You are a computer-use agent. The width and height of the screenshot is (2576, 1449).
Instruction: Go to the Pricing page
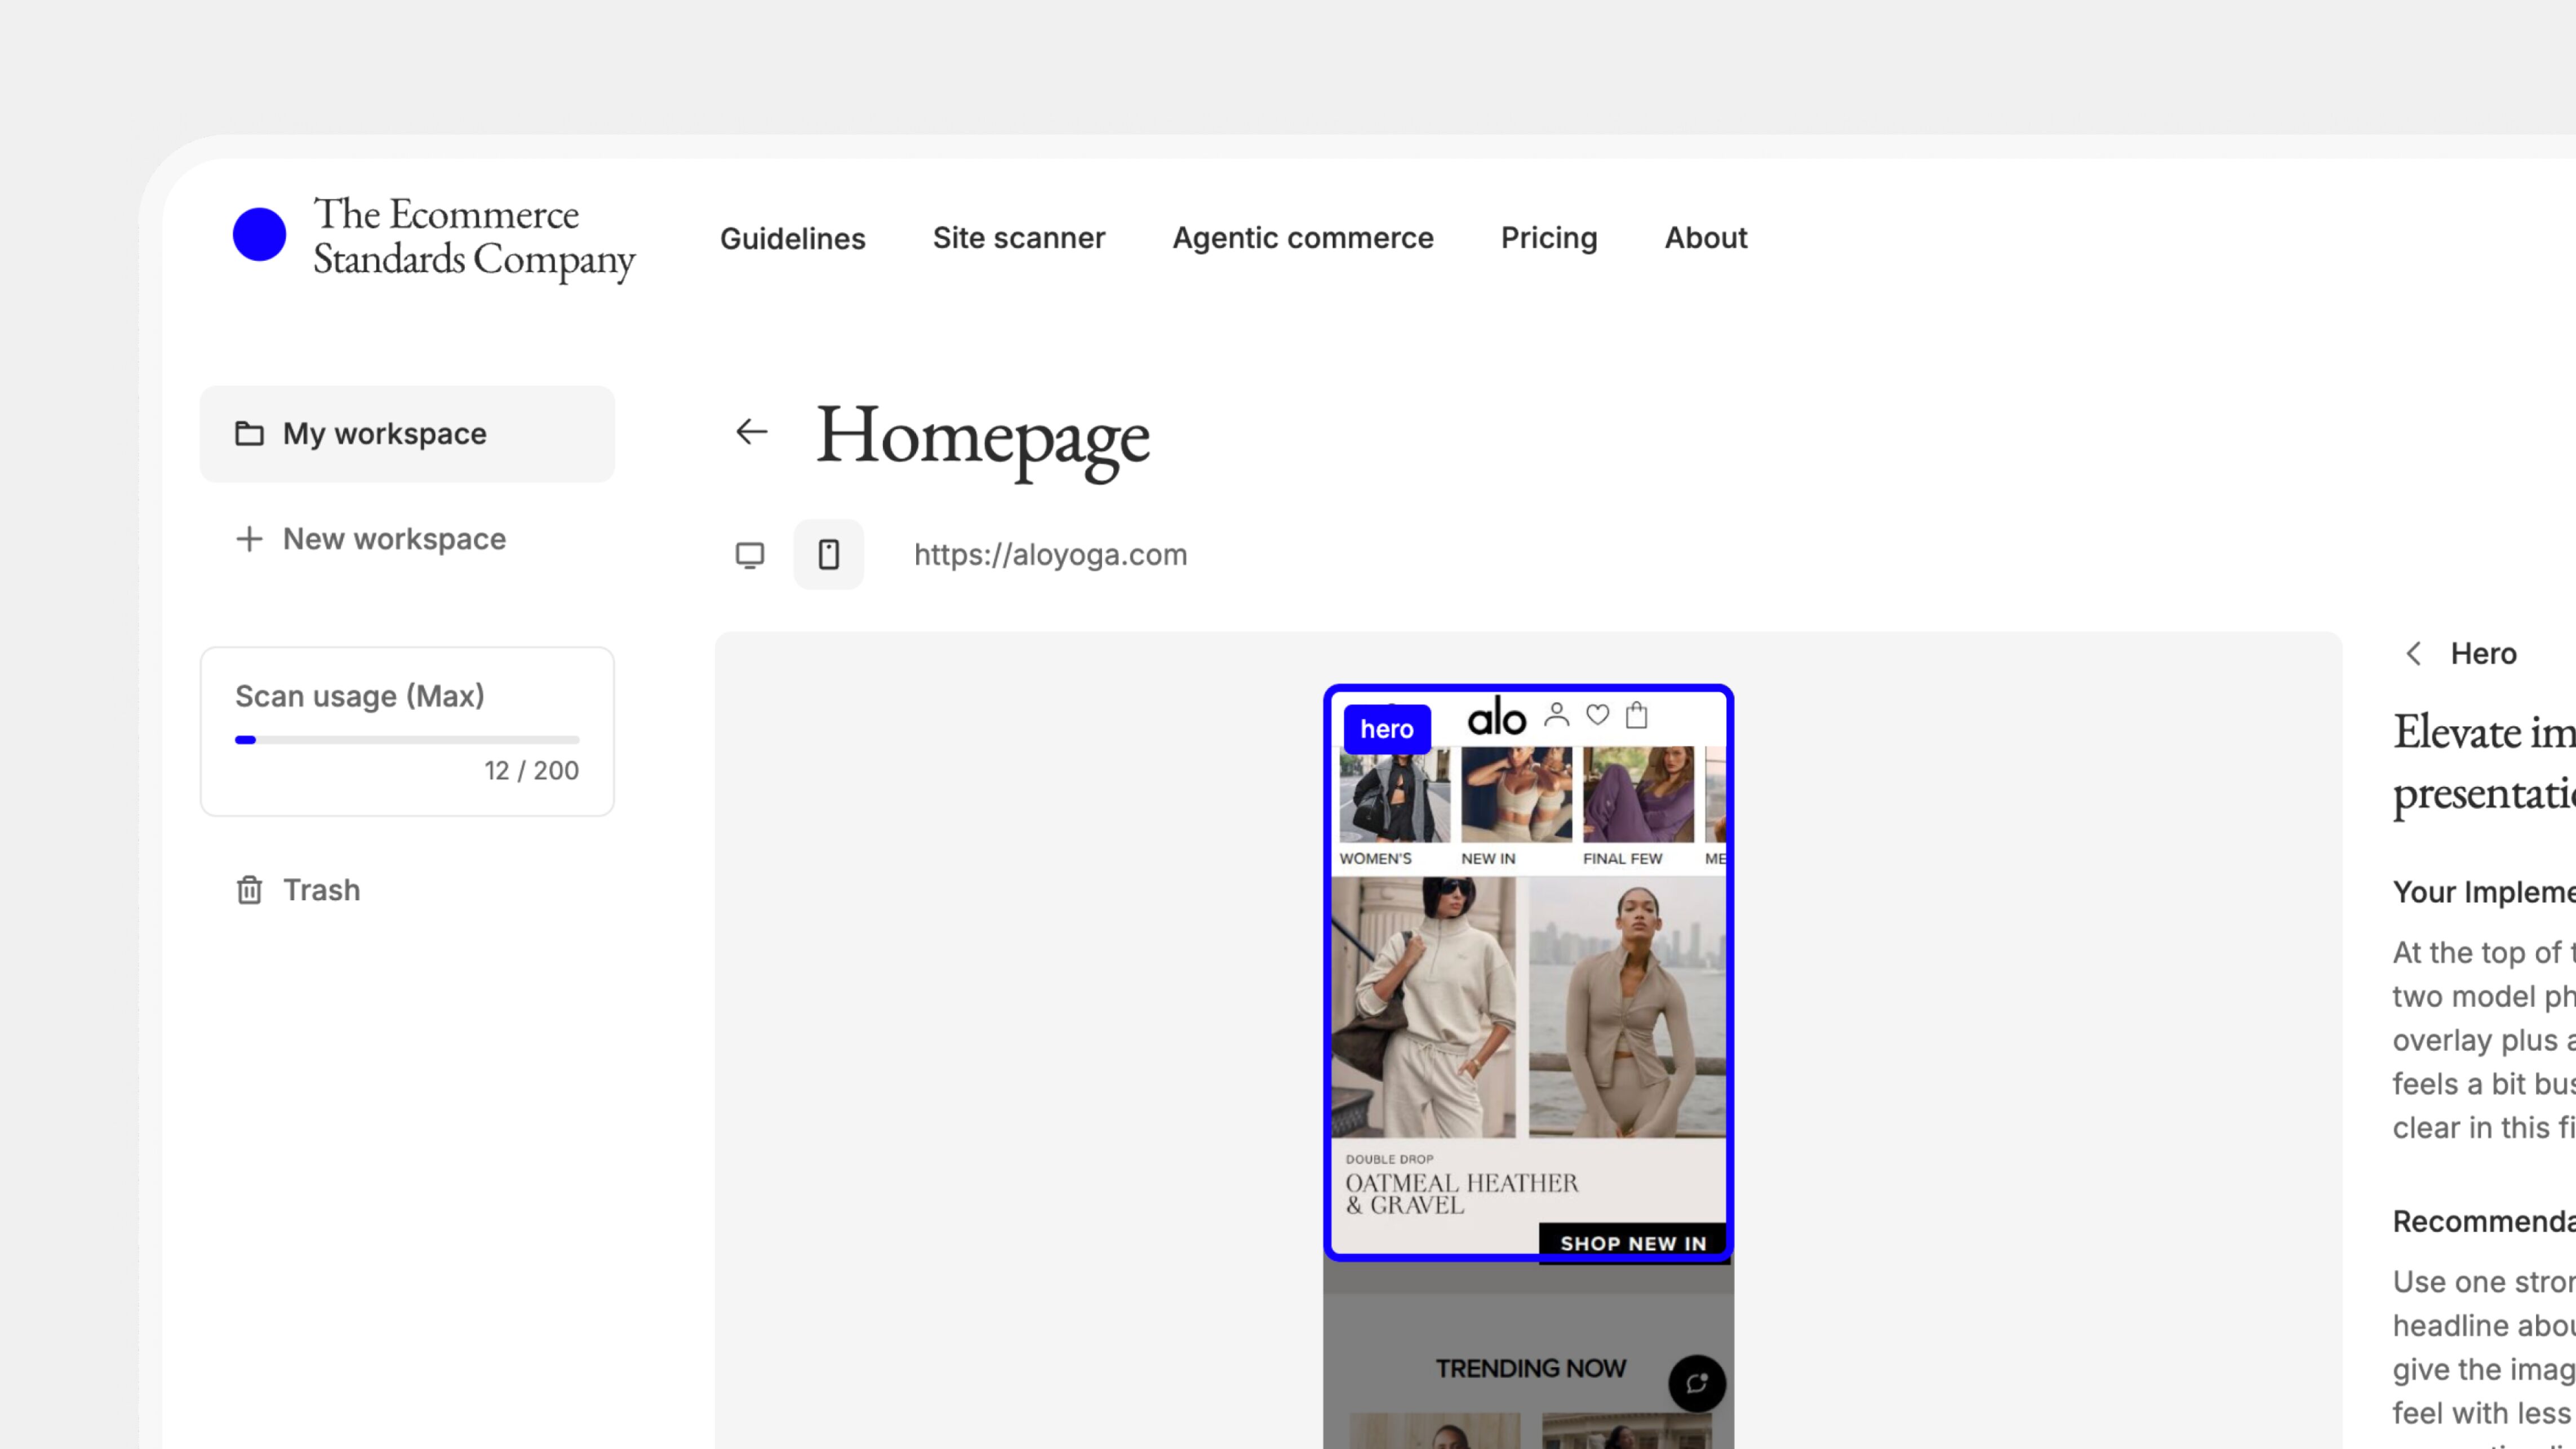coord(1549,238)
